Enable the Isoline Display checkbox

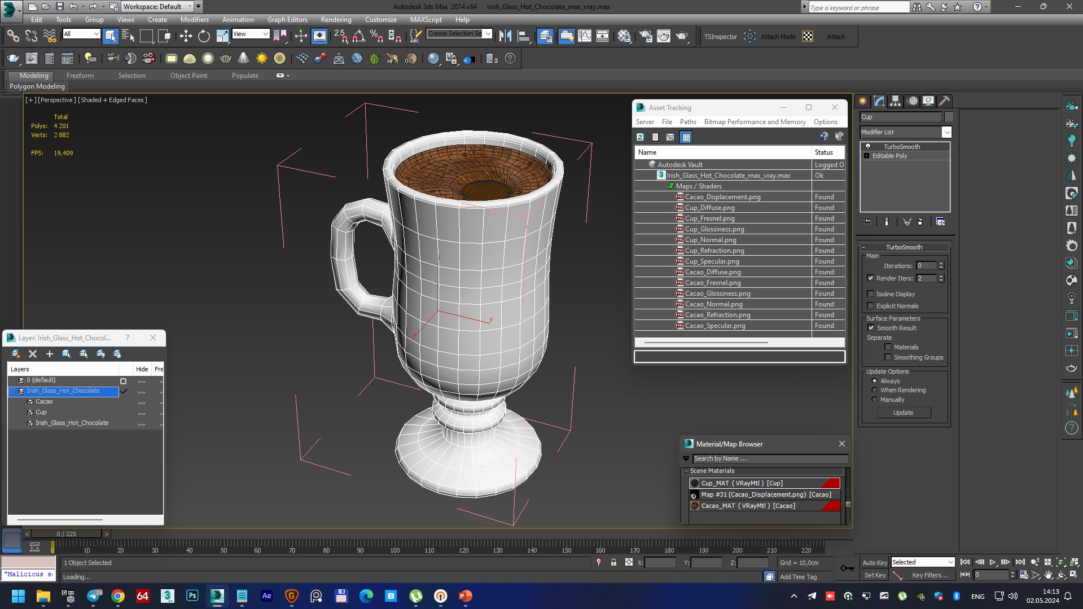click(x=870, y=294)
